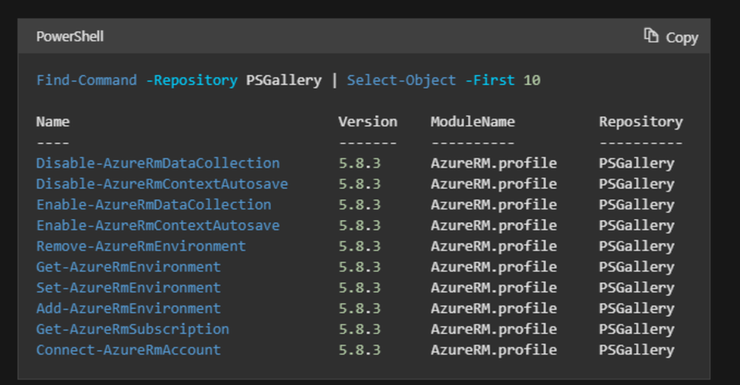
Task: Click Disable-AzureRmContextAutosave in the Name column
Action: click(x=162, y=184)
